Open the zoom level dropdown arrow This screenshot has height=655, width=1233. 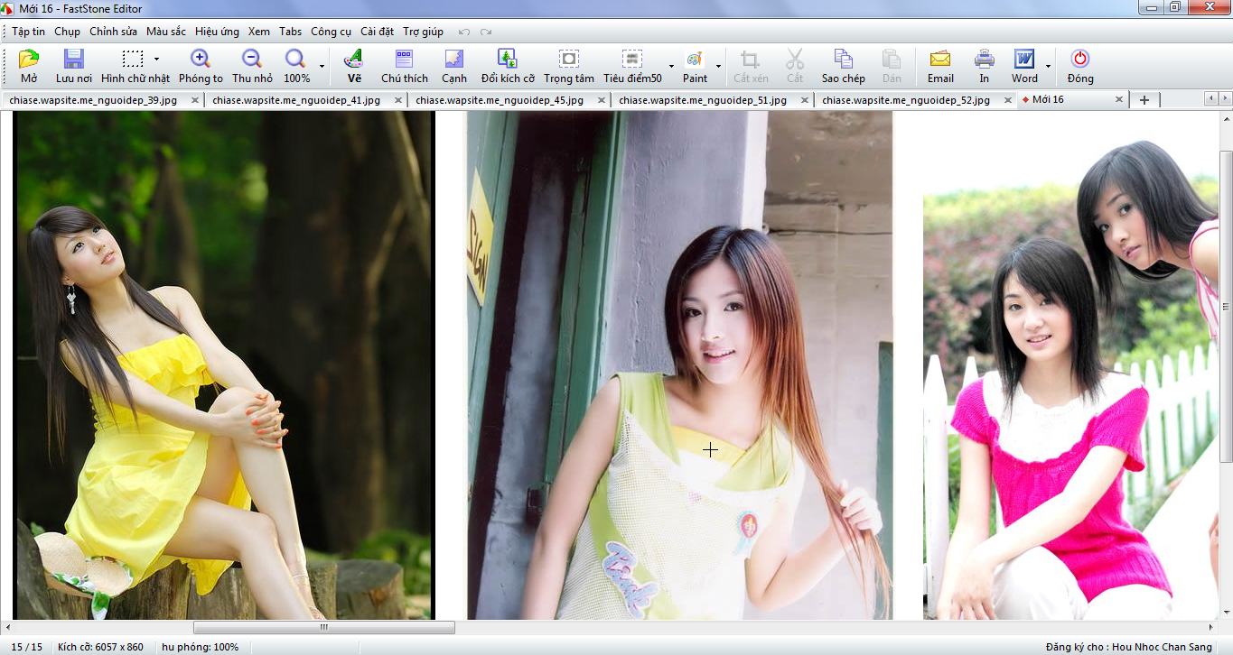(322, 67)
